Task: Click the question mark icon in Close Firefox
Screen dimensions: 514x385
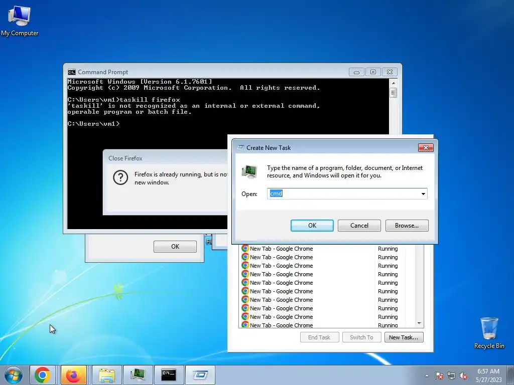Action: pyautogui.click(x=120, y=178)
